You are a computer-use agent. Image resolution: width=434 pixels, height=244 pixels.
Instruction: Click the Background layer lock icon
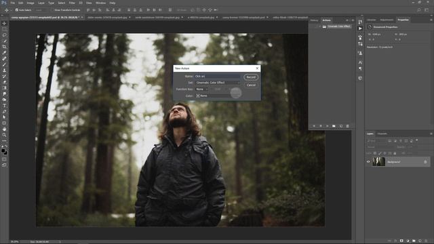point(425,162)
